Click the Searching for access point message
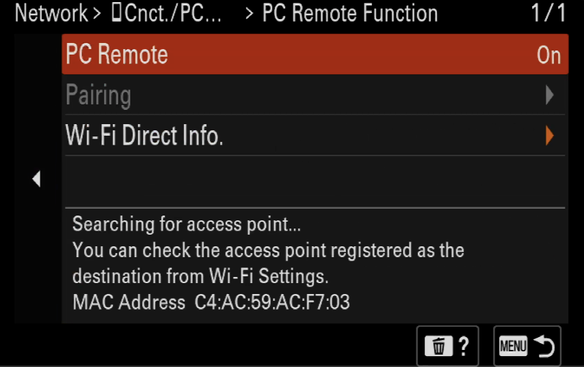The height and width of the screenshot is (367, 584). tap(187, 224)
